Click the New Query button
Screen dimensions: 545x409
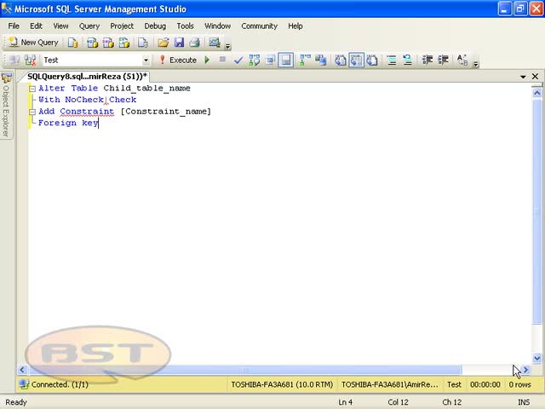(34, 43)
